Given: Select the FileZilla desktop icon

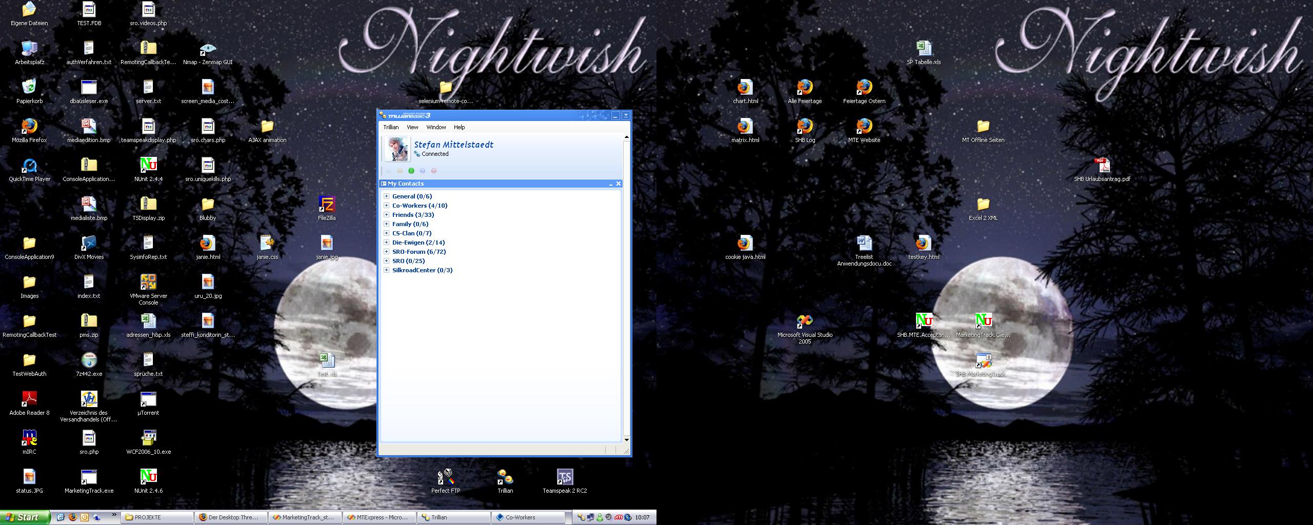Looking at the screenshot, I should [327, 205].
